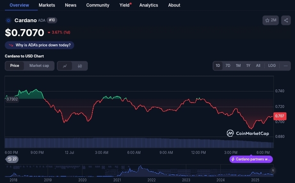The height and width of the screenshot is (183, 295).
Task: Set chart range to 7D
Action: pyautogui.click(x=228, y=66)
